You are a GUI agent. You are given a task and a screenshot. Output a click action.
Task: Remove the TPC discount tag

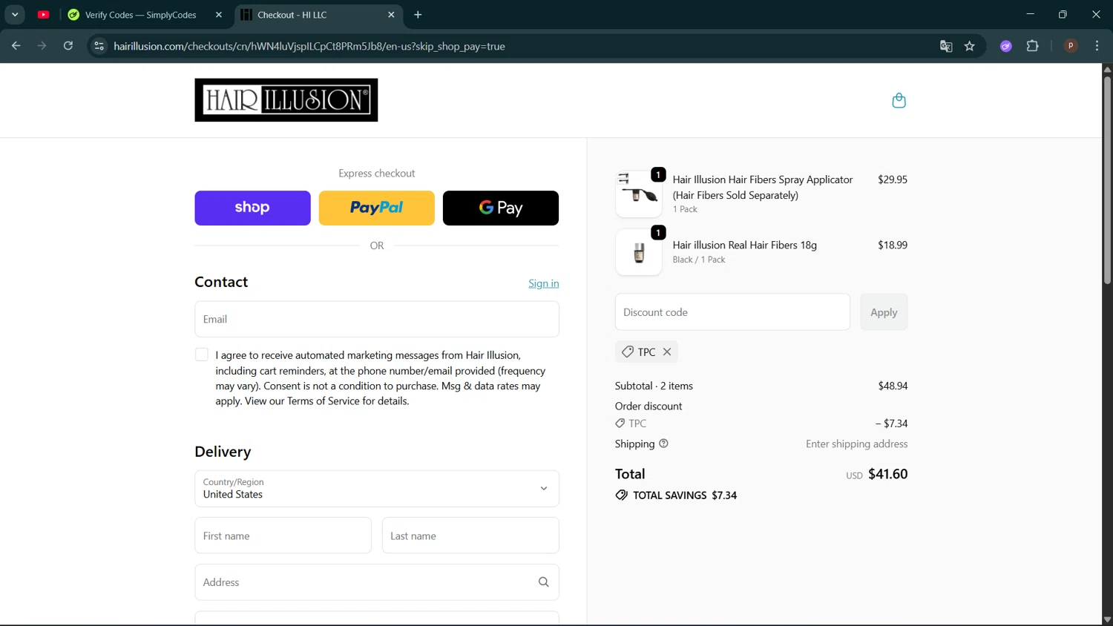667,352
